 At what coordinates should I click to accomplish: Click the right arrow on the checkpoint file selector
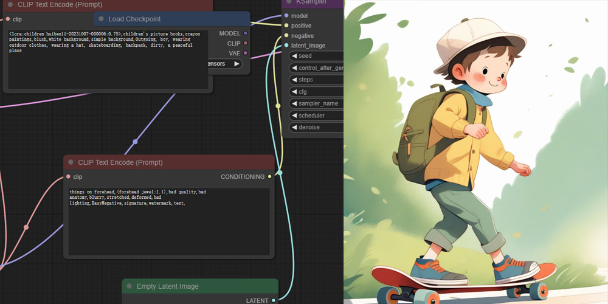(237, 64)
